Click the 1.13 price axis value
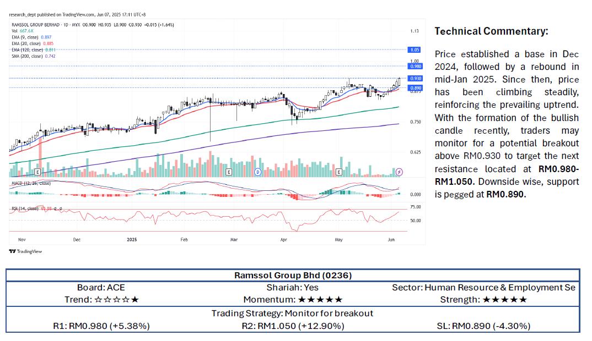Screen dimensions: 592x341 pyautogui.click(x=415, y=31)
